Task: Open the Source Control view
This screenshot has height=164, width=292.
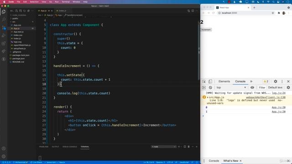Action: tap(4, 27)
